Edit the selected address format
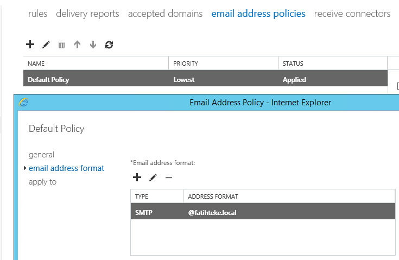399x260 pixels. click(x=153, y=177)
